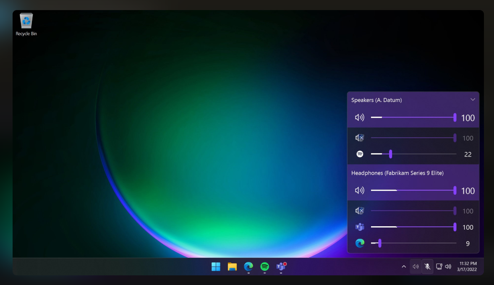Open Spotify from the taskbar
The image size is (494, 285).
click(265, 267)
